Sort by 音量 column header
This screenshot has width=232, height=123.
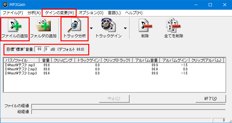pos(45,60)
